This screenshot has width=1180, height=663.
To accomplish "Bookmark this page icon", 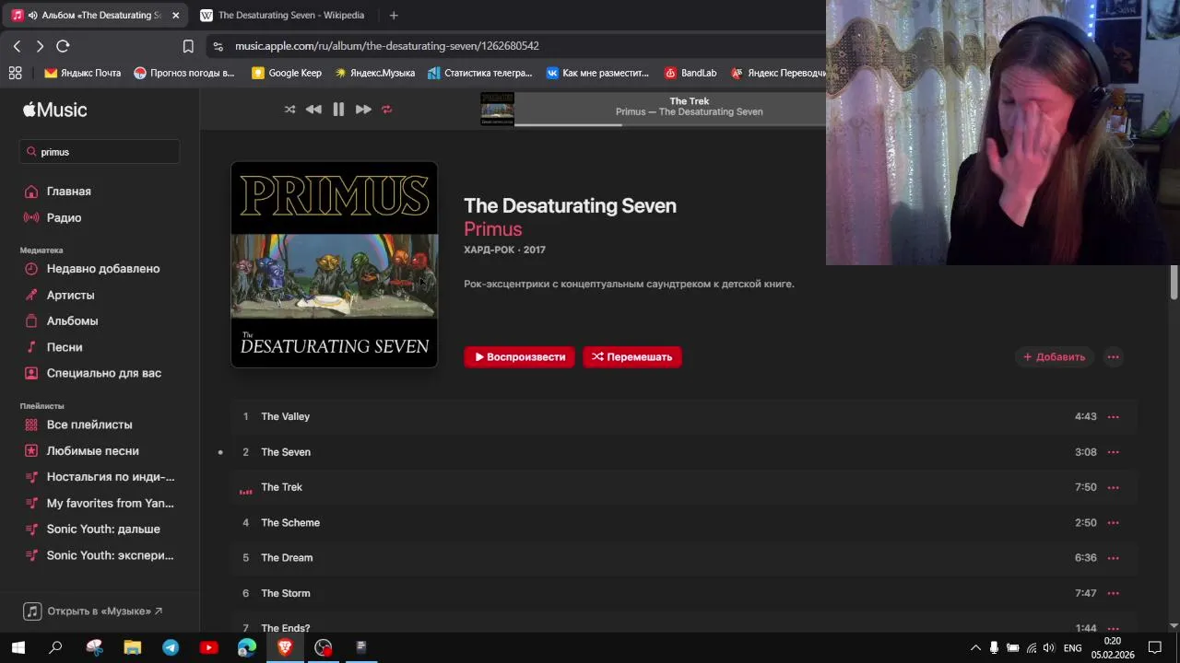I will tap(188, 46).
